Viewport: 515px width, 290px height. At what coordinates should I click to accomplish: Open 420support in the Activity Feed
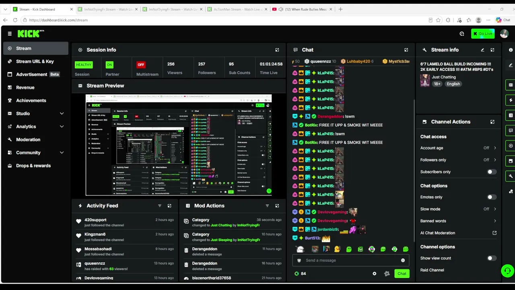(x=95, y=220)
